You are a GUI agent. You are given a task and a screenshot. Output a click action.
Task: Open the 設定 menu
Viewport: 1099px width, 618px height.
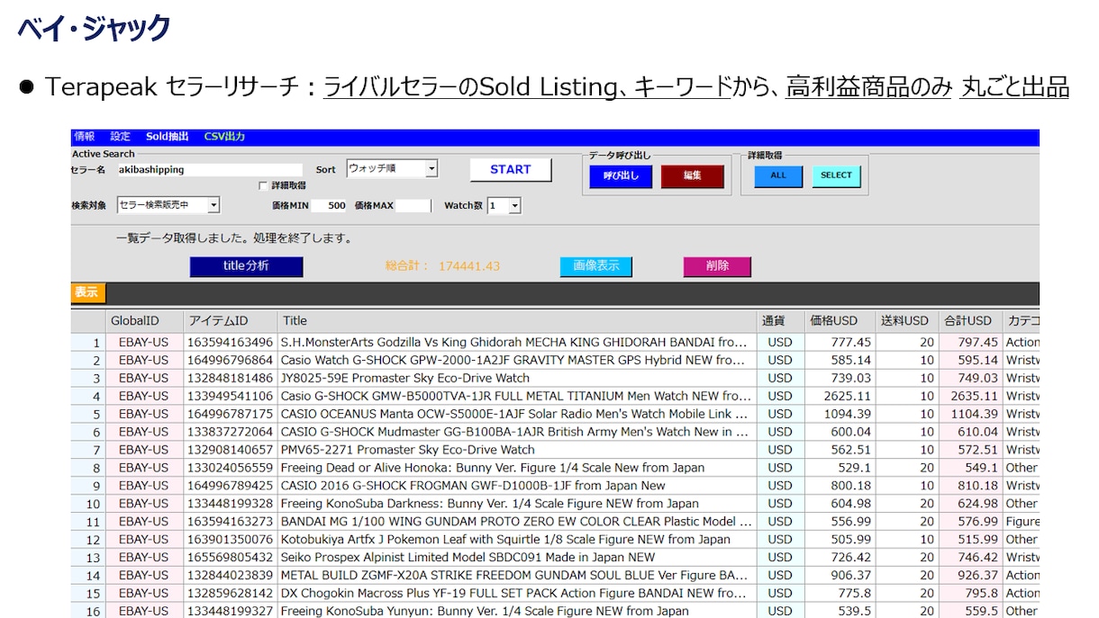121,137
